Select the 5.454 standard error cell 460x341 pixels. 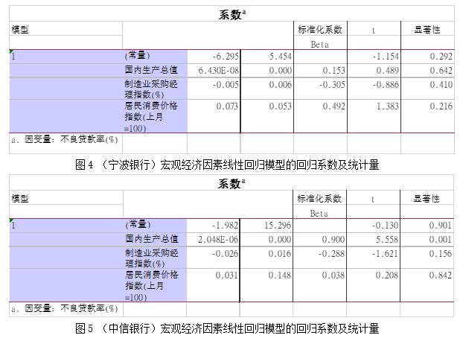point(267,56)
